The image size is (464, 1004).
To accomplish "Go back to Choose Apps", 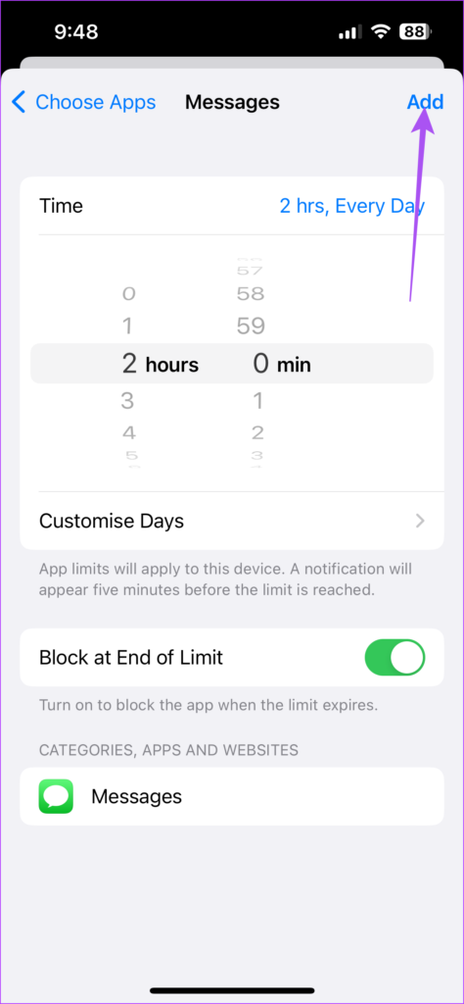I will click(x=84, y=102).
